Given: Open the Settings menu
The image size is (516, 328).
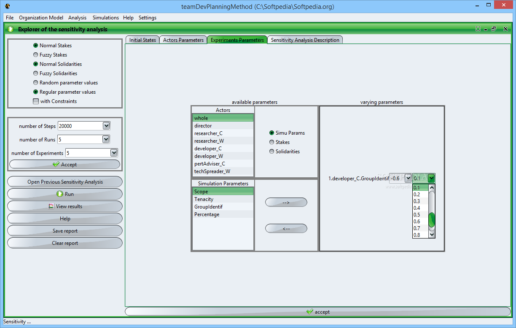Looking at the screenshot, I should click(x=148, y=18).
